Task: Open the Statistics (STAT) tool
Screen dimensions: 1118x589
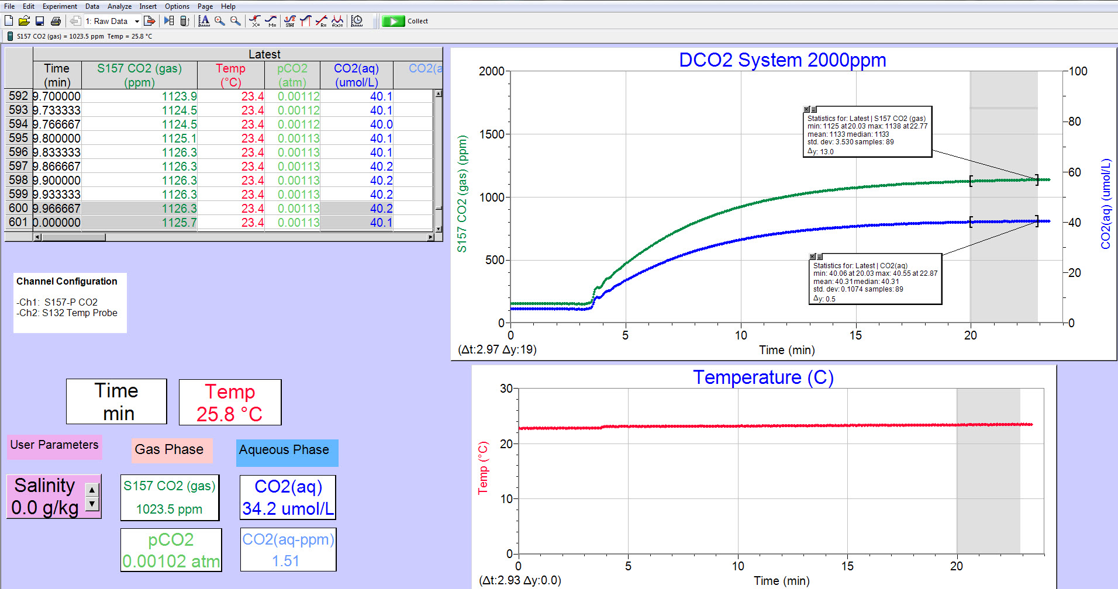Action: (289, 20)
